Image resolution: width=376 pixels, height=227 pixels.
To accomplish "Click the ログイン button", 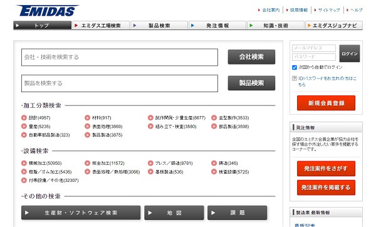I will [x=350, y=53].
